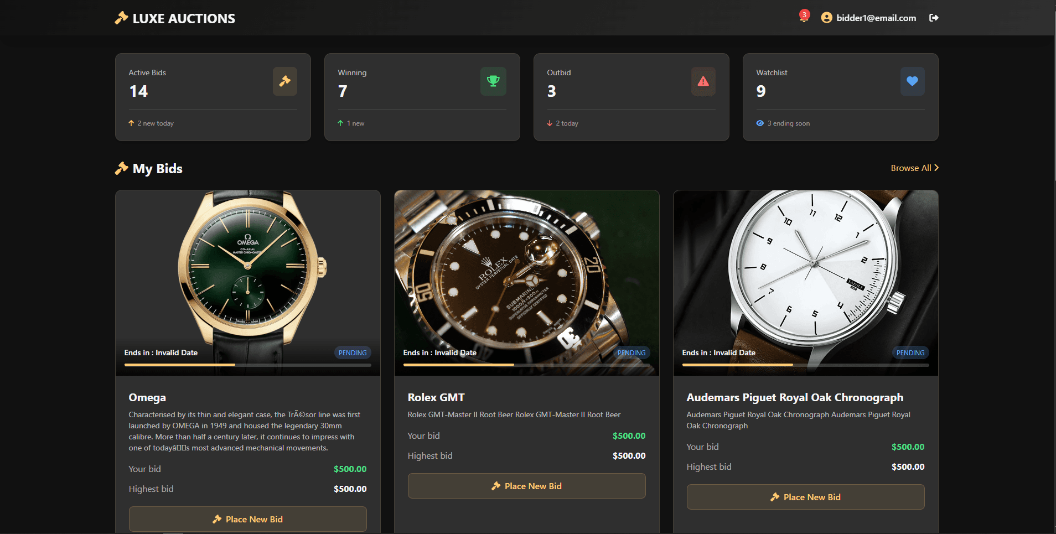This screenshot has width=1056, height=534.
Task: Click the My Bids section heading
Action: (x=158, y=169)
